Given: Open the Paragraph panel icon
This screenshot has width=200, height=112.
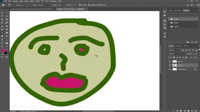Looking at the screenshot, I should pyautogui.click(x=165, y=37).
